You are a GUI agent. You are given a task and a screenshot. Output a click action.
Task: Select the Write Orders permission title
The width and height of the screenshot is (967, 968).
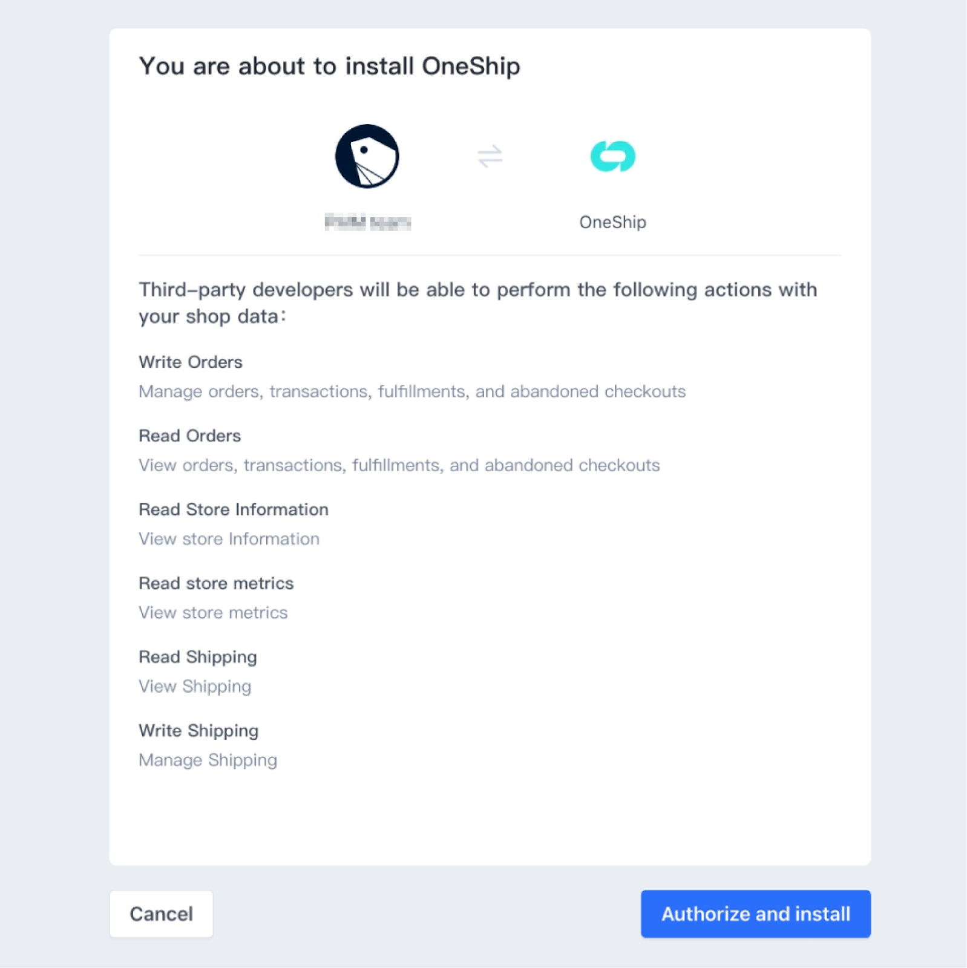(191, 362)
